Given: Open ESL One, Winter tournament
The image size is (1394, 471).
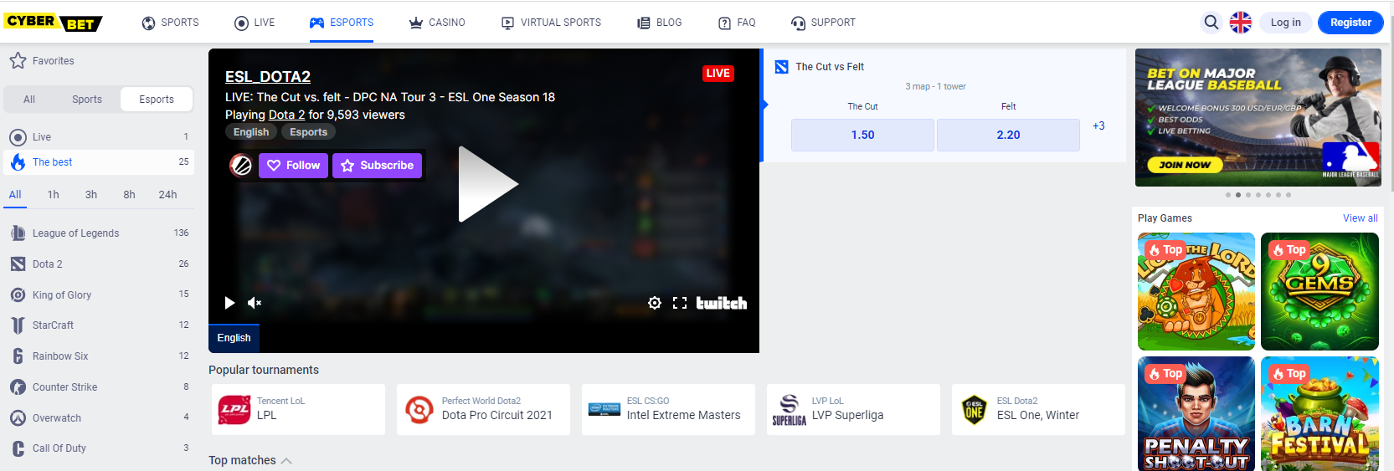Looking at the screenshot, I should click(1038, 409).
